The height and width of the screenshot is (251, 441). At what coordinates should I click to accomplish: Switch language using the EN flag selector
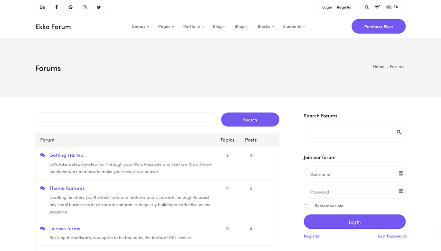(x=392, y=7)
